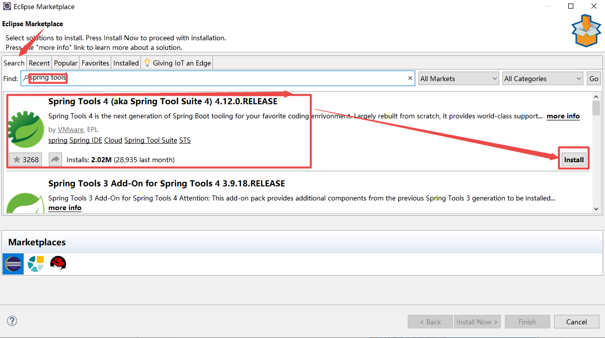The width and height of the screenshot is (605, 338).
Task: Click the results list scroll down arrow
Action: (596, 209)
